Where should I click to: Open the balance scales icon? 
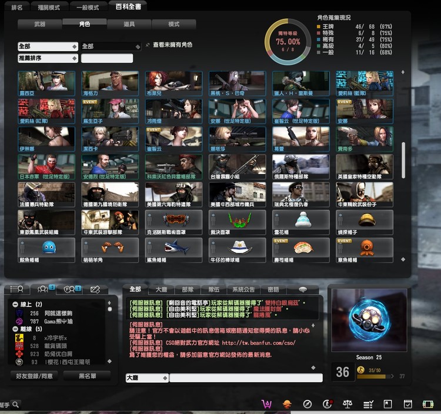pos(348,404)
